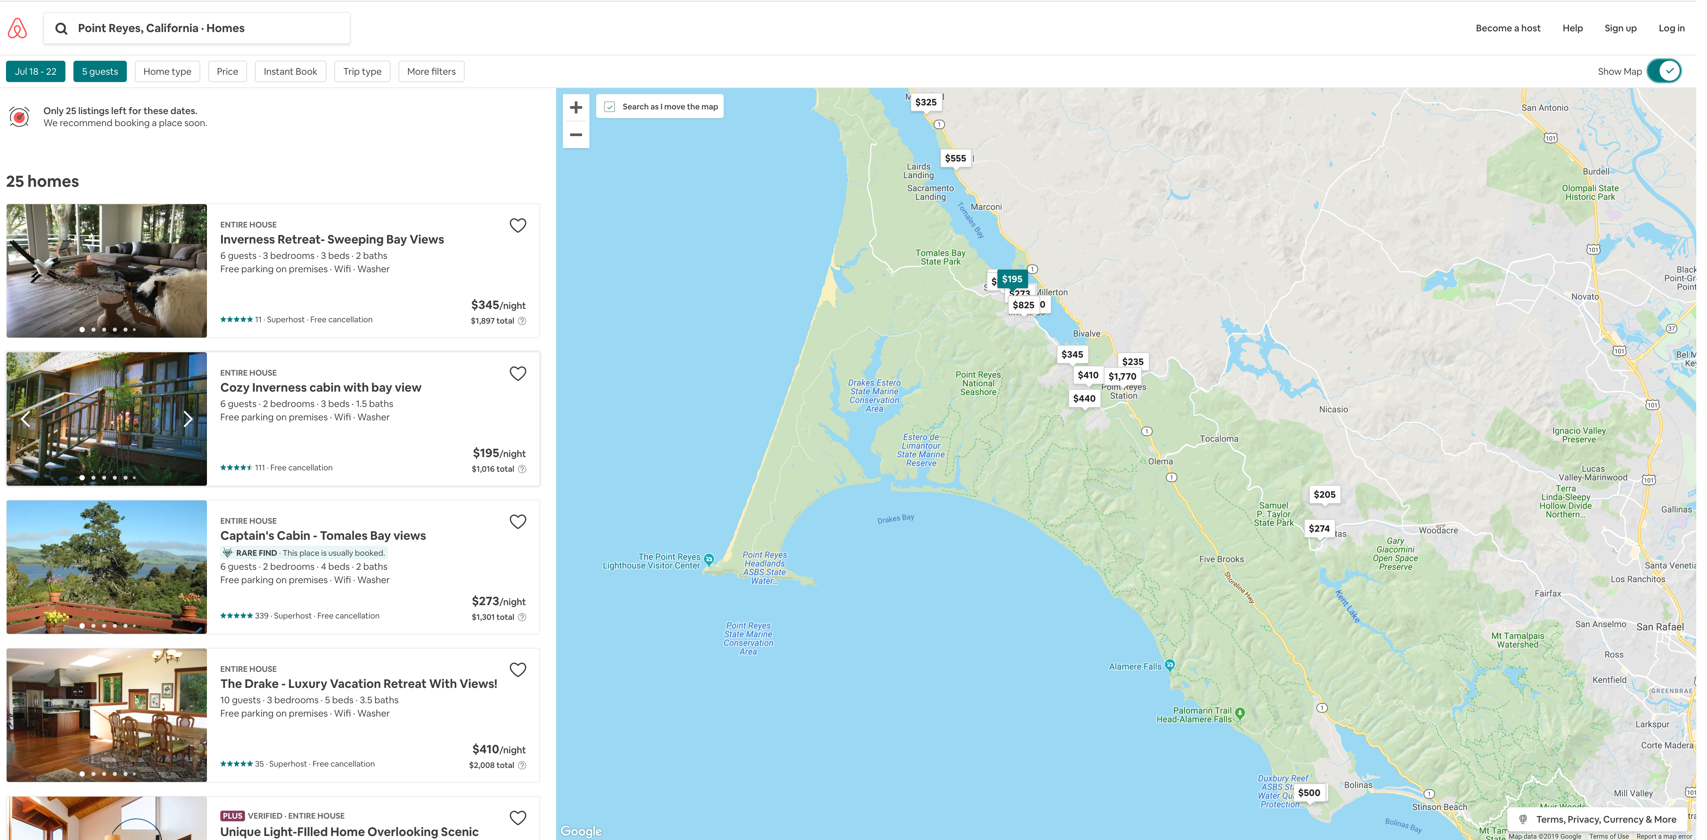
Task: Click the Airbnb logo icon
Action: tap(17, 28)
